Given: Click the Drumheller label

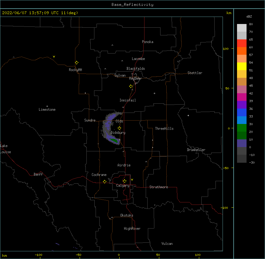Looking at the screenshot, I should click(x=196, y=150).
